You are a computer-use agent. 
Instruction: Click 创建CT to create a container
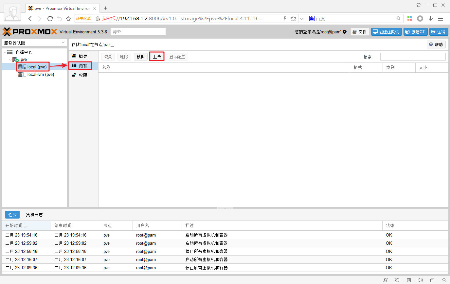415,32
